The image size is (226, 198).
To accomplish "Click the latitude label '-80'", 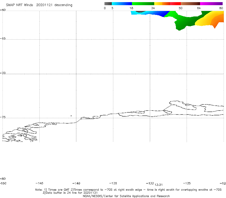I will tap(3, 179).
